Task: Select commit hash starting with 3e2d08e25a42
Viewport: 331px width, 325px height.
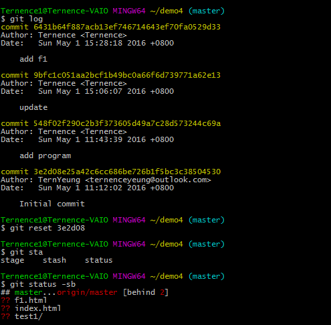Action: (127, 172)
